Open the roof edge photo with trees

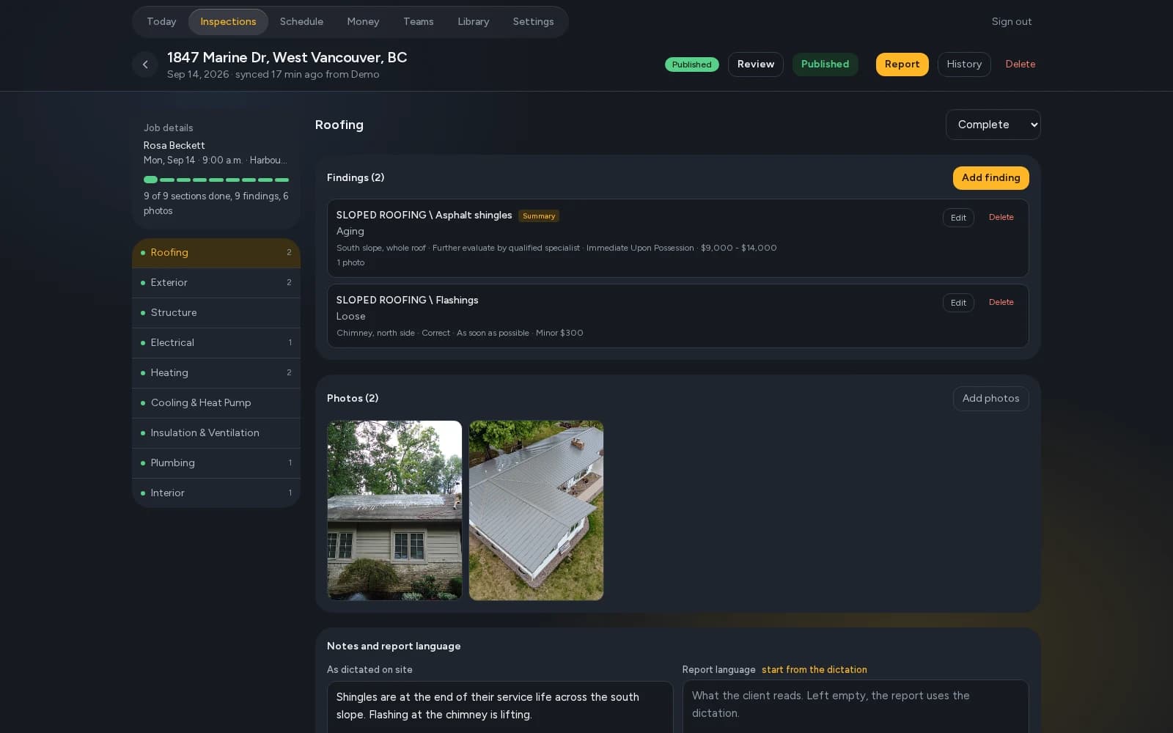tap(394, 510)
